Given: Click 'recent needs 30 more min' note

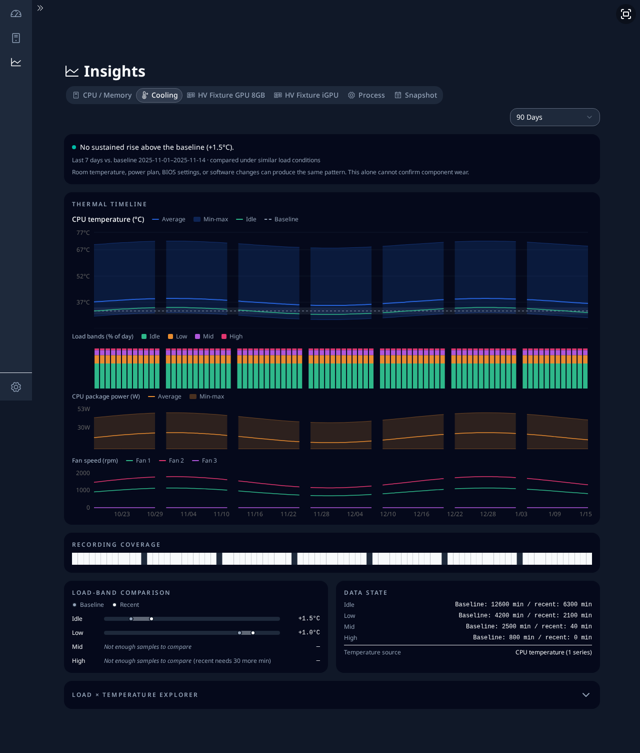Looking at the screenshot, I should coord(232,661).
